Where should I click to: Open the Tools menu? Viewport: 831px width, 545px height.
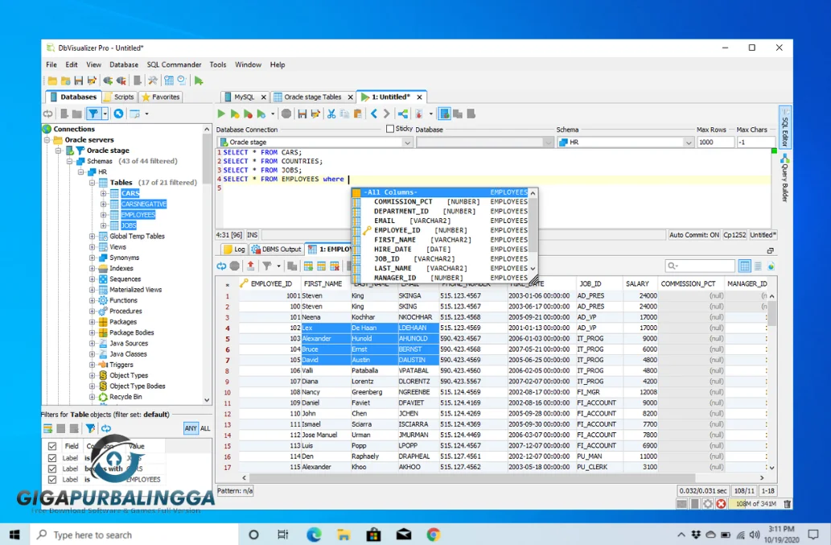pos(218,64)
